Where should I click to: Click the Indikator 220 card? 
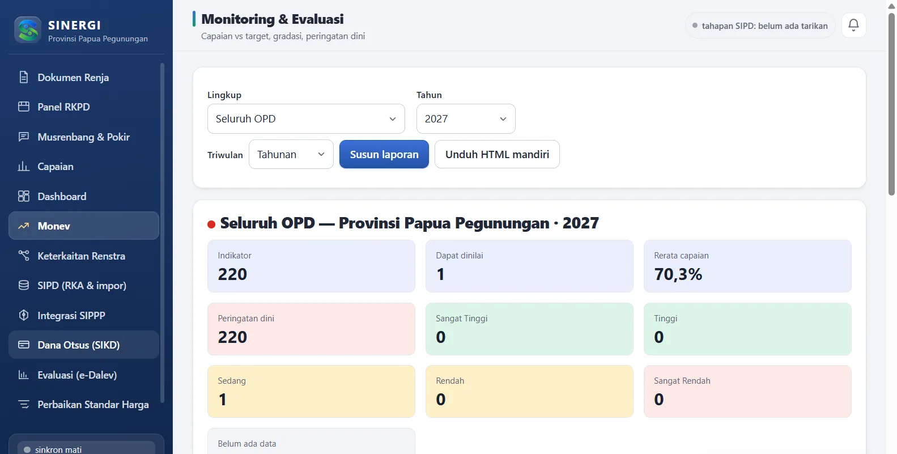(311, 266)
